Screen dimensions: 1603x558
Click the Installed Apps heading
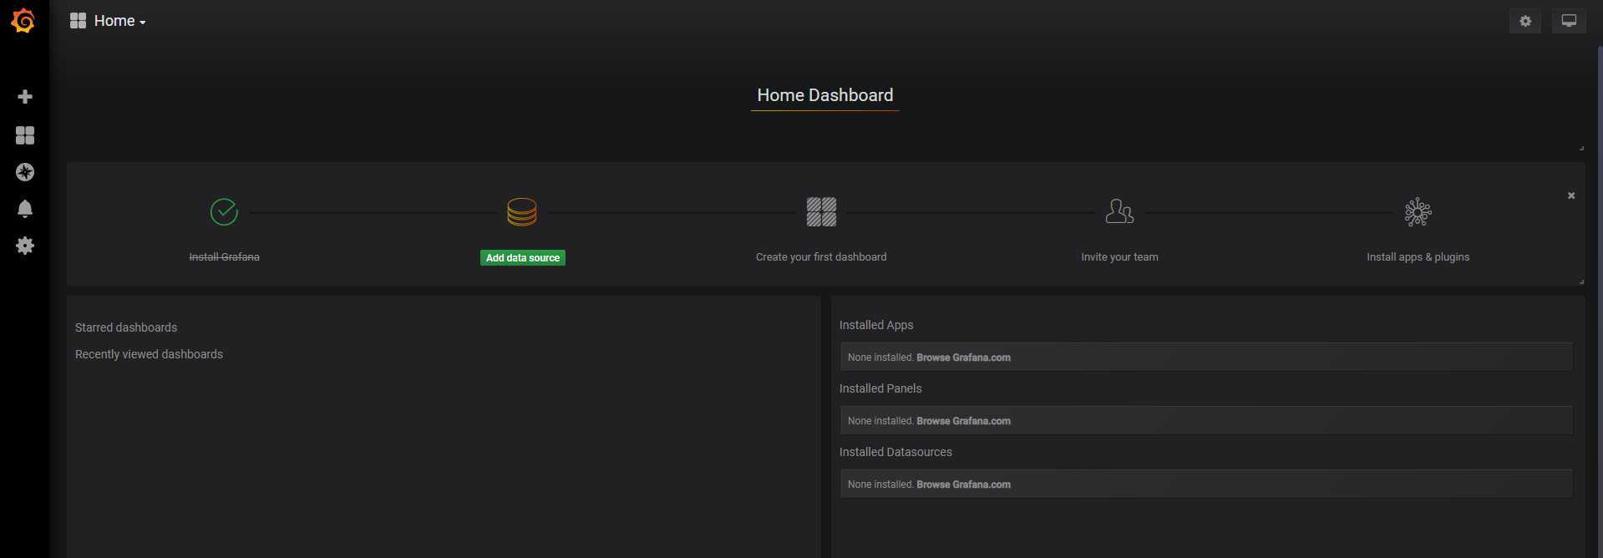[876, 325]
